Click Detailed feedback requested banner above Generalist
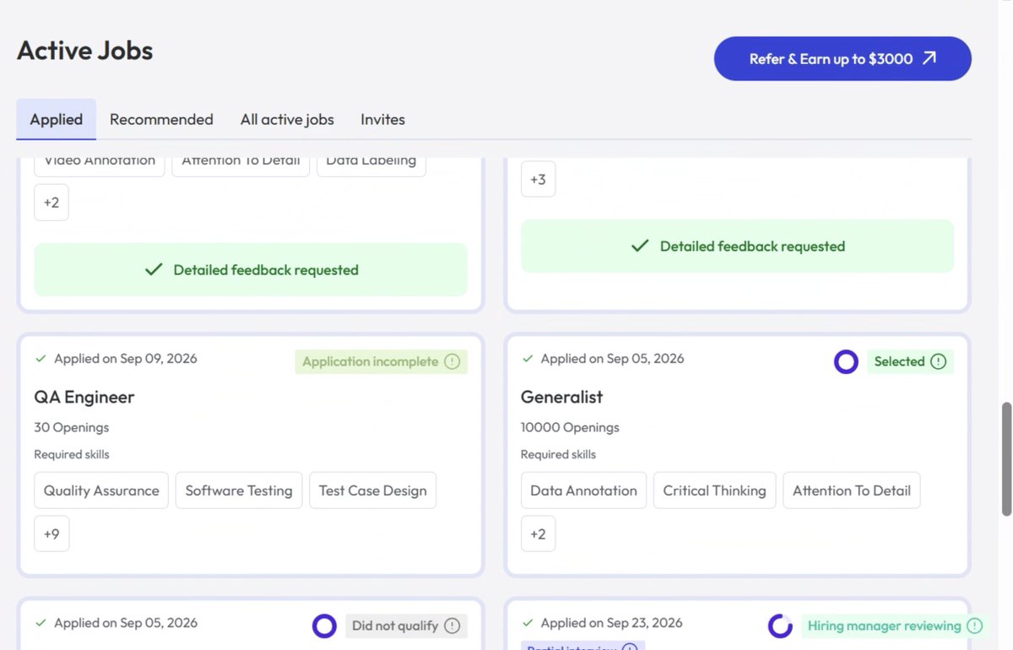1013x650 pixels. point(737,246)
